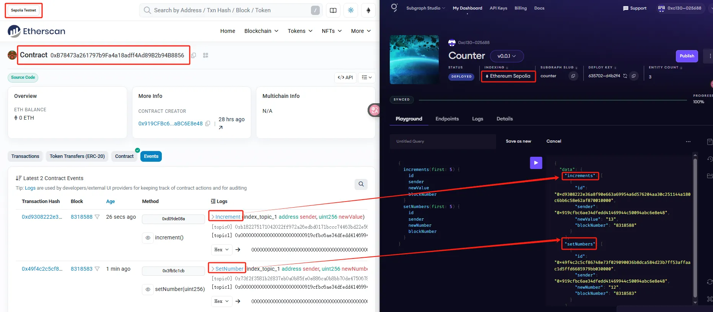Open query history clock icon in sidebar

point(710,159)
